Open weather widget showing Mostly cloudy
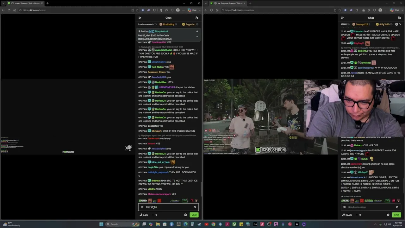The image size is (405, 228). click(x=10, y=224)
